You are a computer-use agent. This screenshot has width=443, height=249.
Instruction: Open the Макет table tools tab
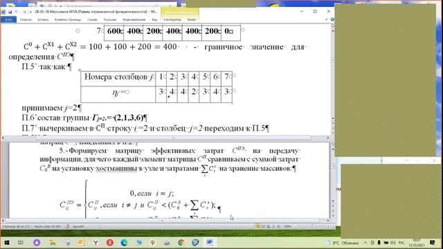(x=191, y=20)
